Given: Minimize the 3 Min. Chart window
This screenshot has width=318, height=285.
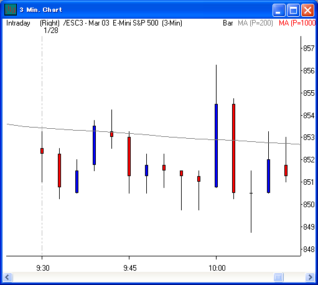Looking at the screenshot, I should (279, 10).
